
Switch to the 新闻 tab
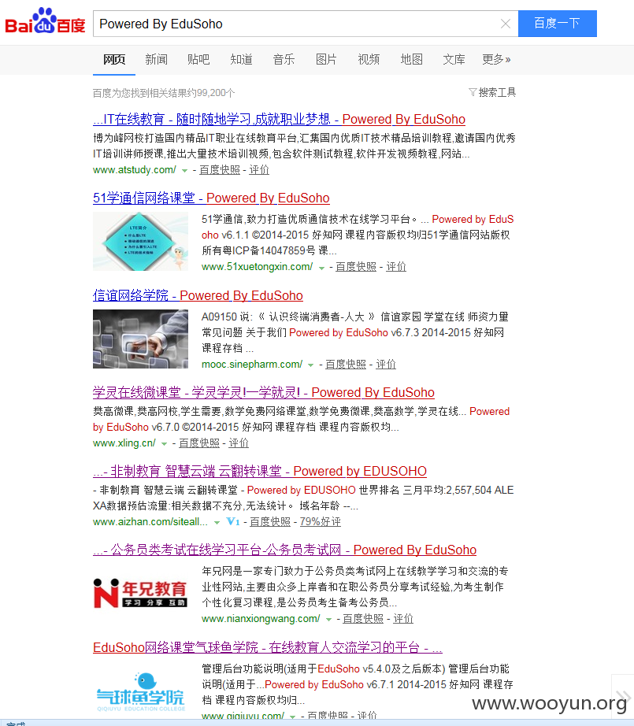156,59
